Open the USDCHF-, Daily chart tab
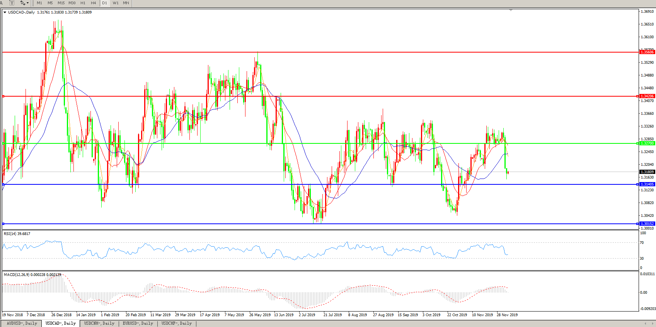Screen dimensions: 656x327 177,324
